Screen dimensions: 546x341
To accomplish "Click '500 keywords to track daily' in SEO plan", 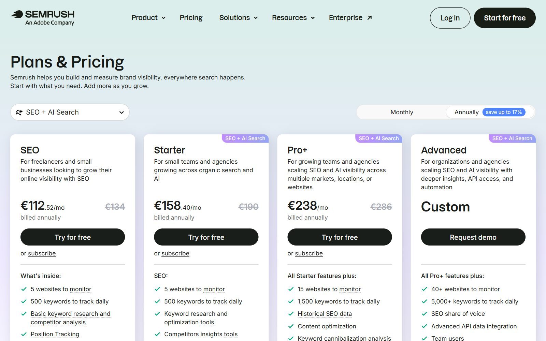I will (70, 301).
